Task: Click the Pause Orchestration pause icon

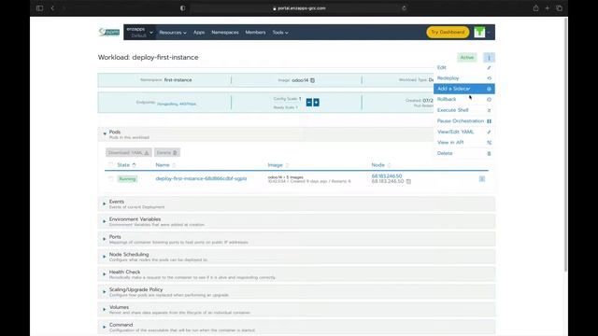Action: 489,121
